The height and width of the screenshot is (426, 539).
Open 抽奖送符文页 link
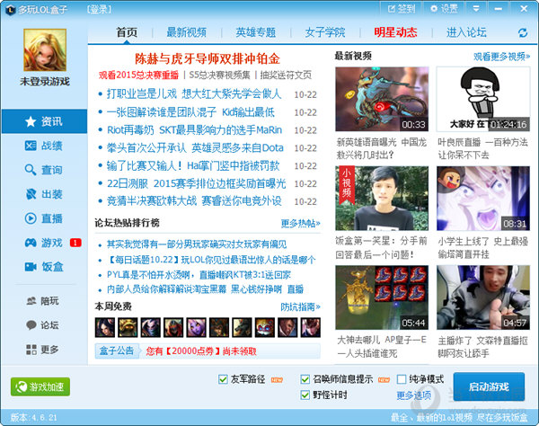[x=286, y=75]
